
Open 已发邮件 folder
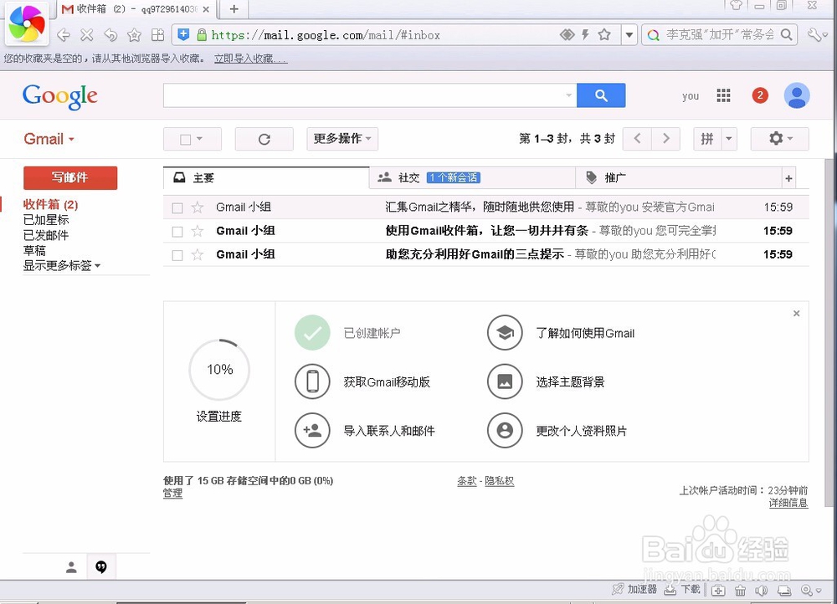[46, 235]
